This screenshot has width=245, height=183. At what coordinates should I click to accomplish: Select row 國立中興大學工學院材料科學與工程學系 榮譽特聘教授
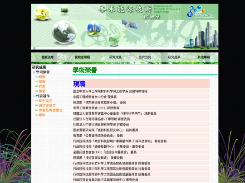point(141,91)
